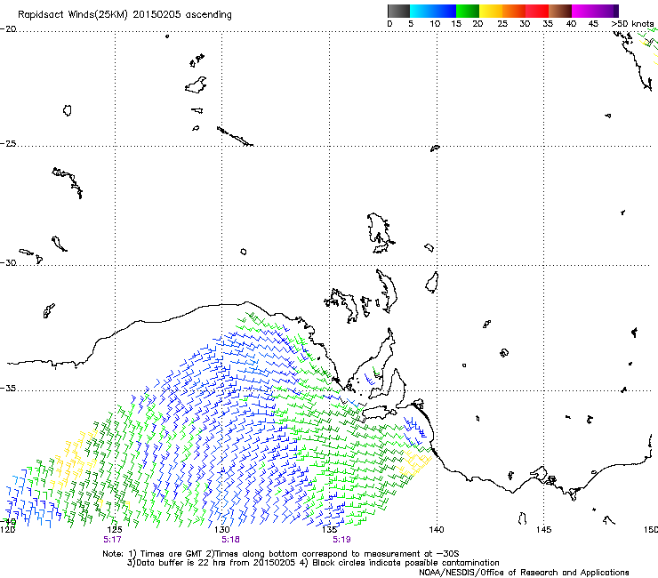This screenshot has width=658, height=578.
Task: Click the red 30-35 knots legend swatch
Action: pyautogui.click(x=537, y=12)
